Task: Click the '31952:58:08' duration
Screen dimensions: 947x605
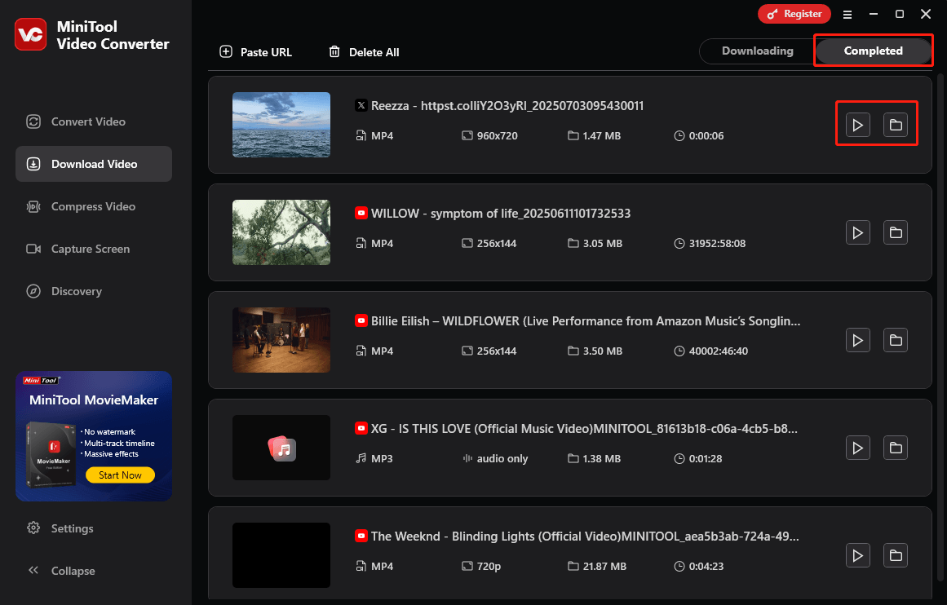Action: pyautogui.click(x=717, y=243)
